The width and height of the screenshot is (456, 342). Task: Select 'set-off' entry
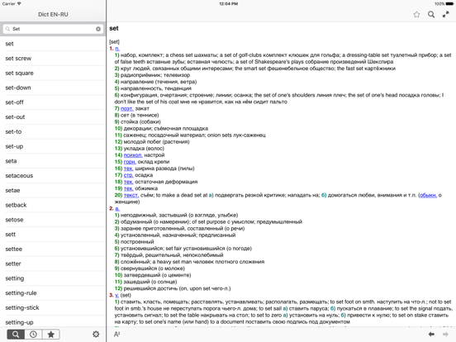[53, 102]
